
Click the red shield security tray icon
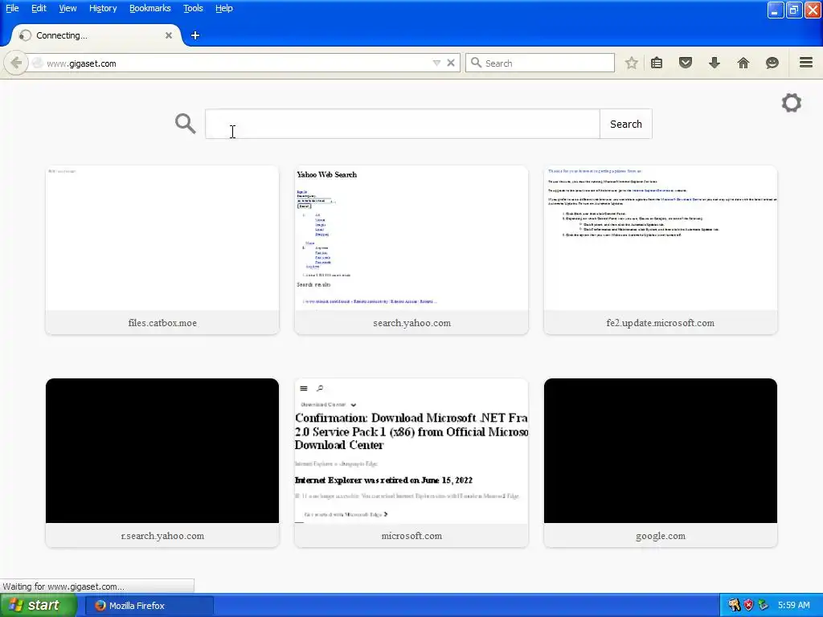click(x=748, y=606)
